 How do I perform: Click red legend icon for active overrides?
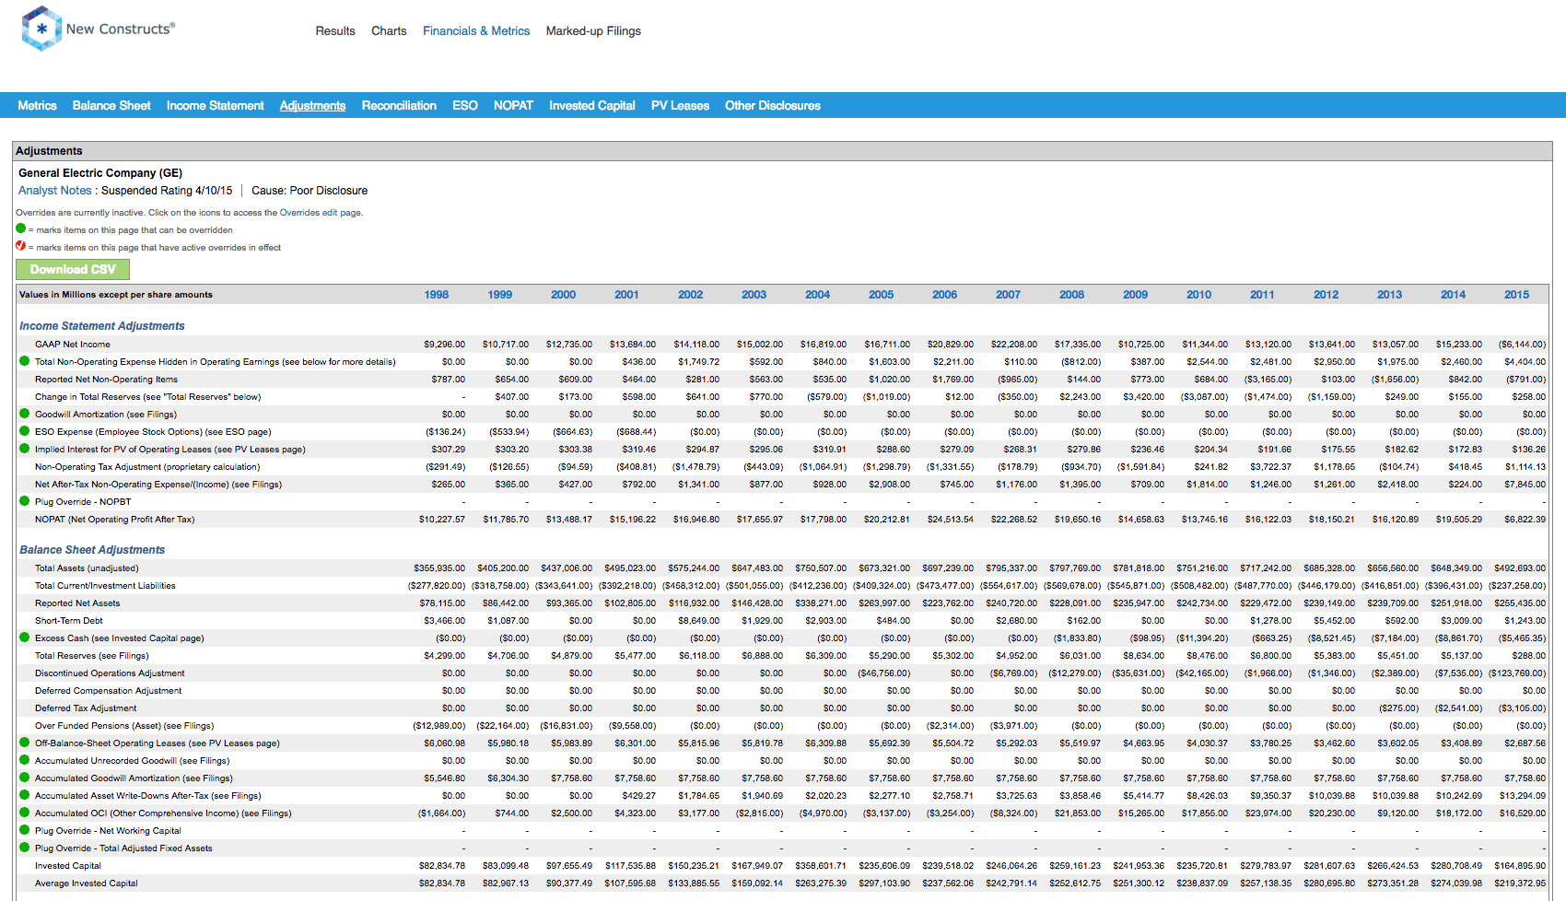point(21,246)
